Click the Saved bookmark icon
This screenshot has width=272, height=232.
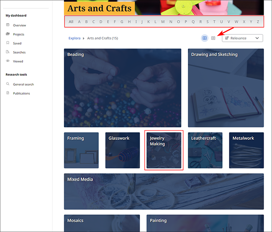8,43
